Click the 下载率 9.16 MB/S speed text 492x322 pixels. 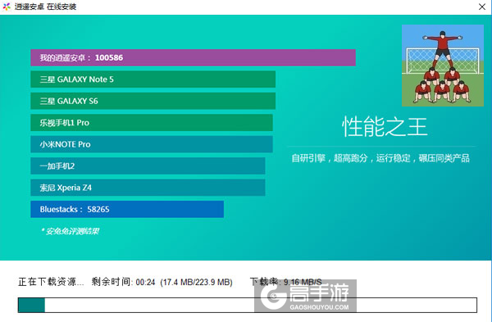[286, 282]
